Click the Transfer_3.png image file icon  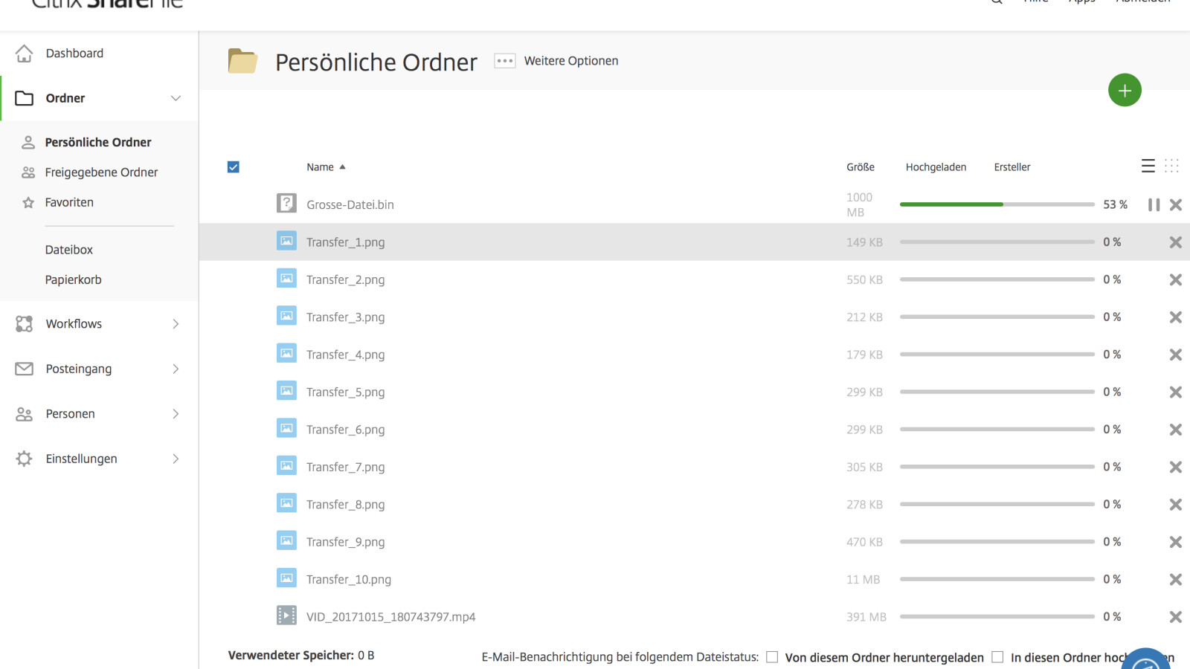(x=286, y=317)
